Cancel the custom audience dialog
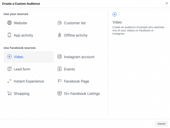The height and width of the screenshot is (128, 170). point(161,124)
